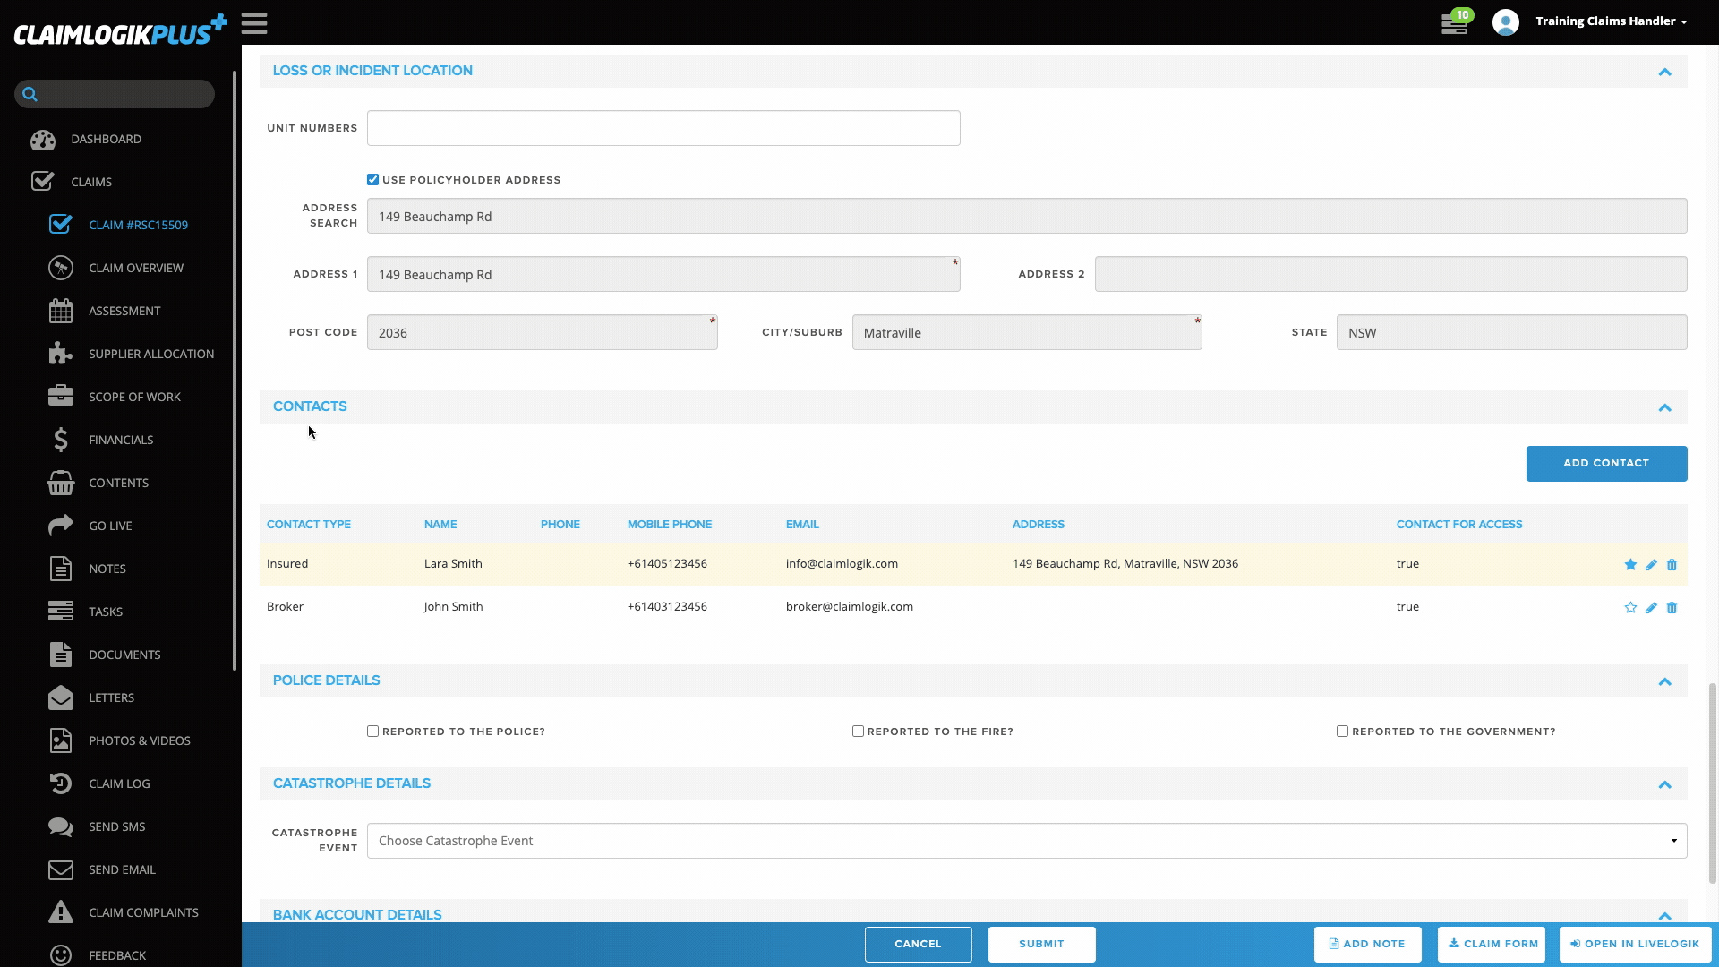1719x967 pixels.
Task: Click the Claim Complaints warning icon
Action: [61, 912]
